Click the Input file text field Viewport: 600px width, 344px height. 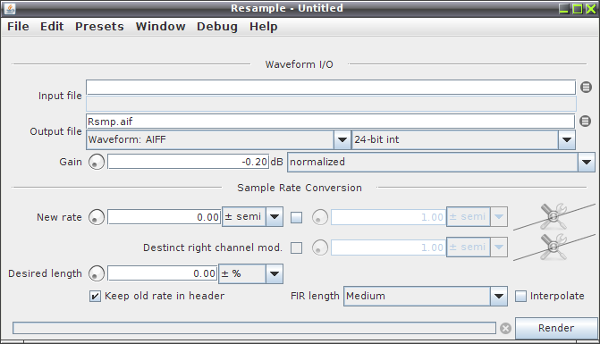tap(331, 88)
